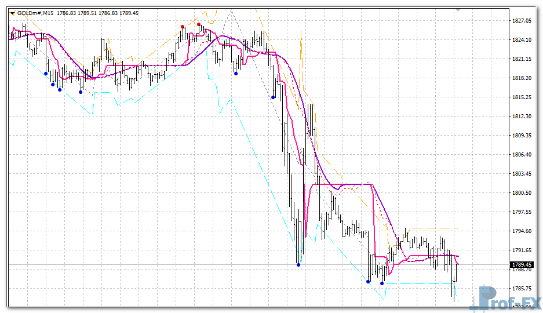The height and width of the screenshot is (313, 543).
Task: Click the 1785.75 label on price axis
Action: pos(522,289)
